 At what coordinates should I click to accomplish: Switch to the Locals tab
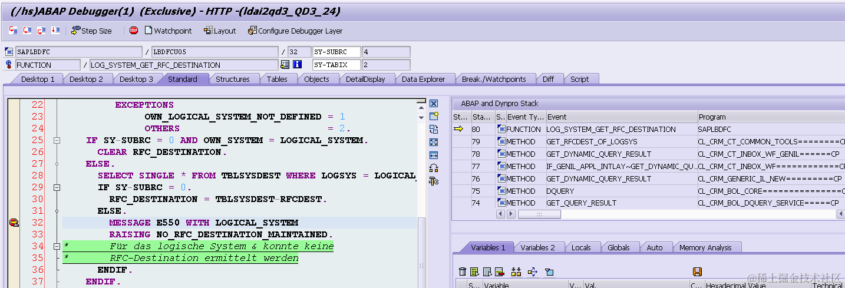coord(581,247)
